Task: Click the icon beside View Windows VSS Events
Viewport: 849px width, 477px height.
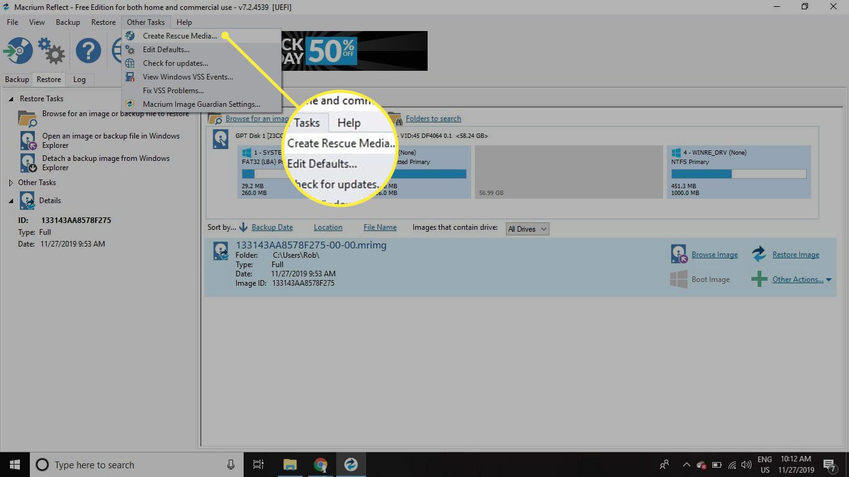Action: click(130, 77)
